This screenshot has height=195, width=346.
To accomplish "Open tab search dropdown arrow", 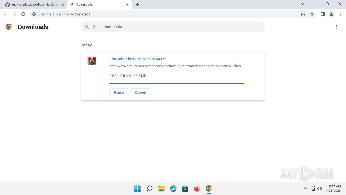I will (302, 4).
